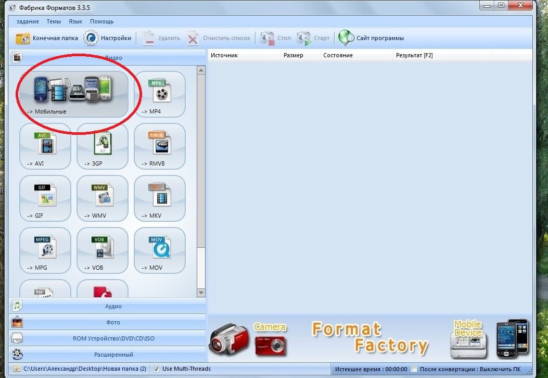Click the Camera banner icon
Viewport: 548px width, 378px height.
[270, 339]
